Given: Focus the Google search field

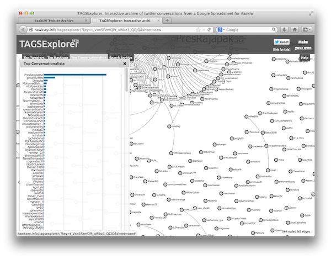Looking at the screenshot, I should click(x=248, y=30).
